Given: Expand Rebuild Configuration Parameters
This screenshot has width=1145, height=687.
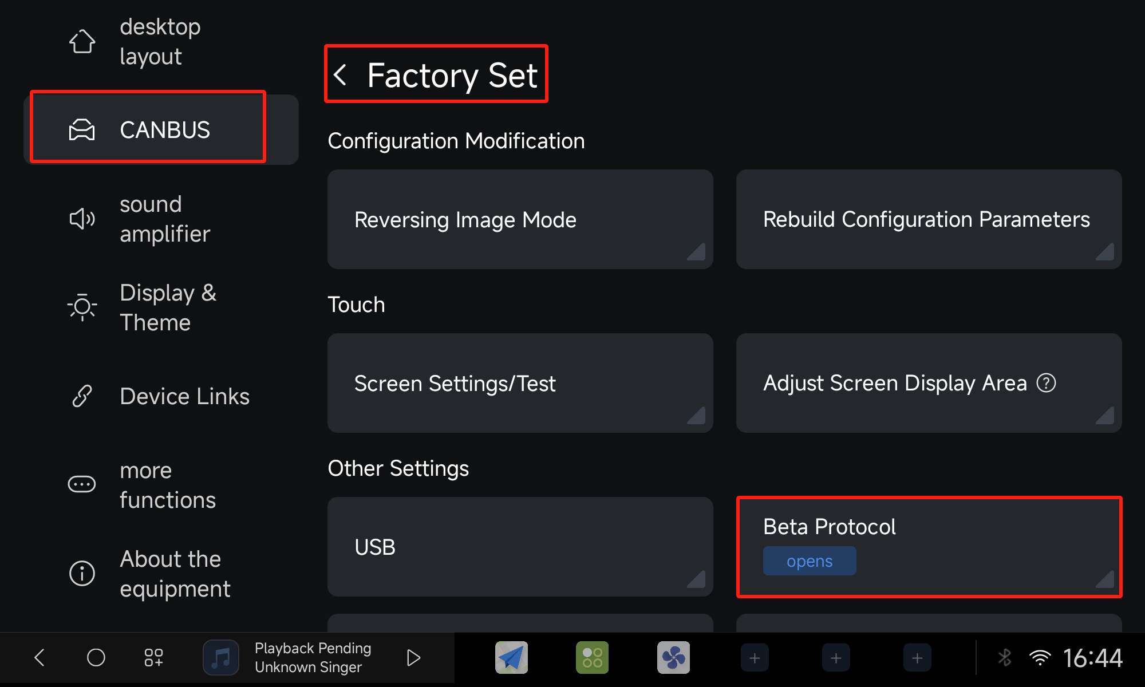Looking at the screenshot, I should point(929,219).
